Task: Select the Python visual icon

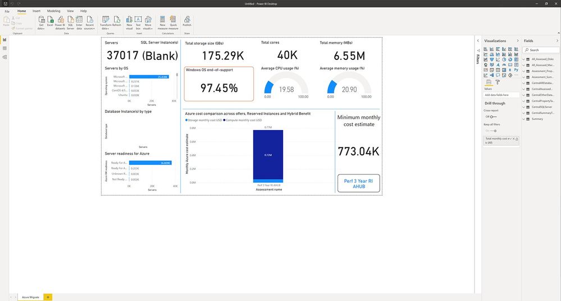Action: click(x=516, y=70)
